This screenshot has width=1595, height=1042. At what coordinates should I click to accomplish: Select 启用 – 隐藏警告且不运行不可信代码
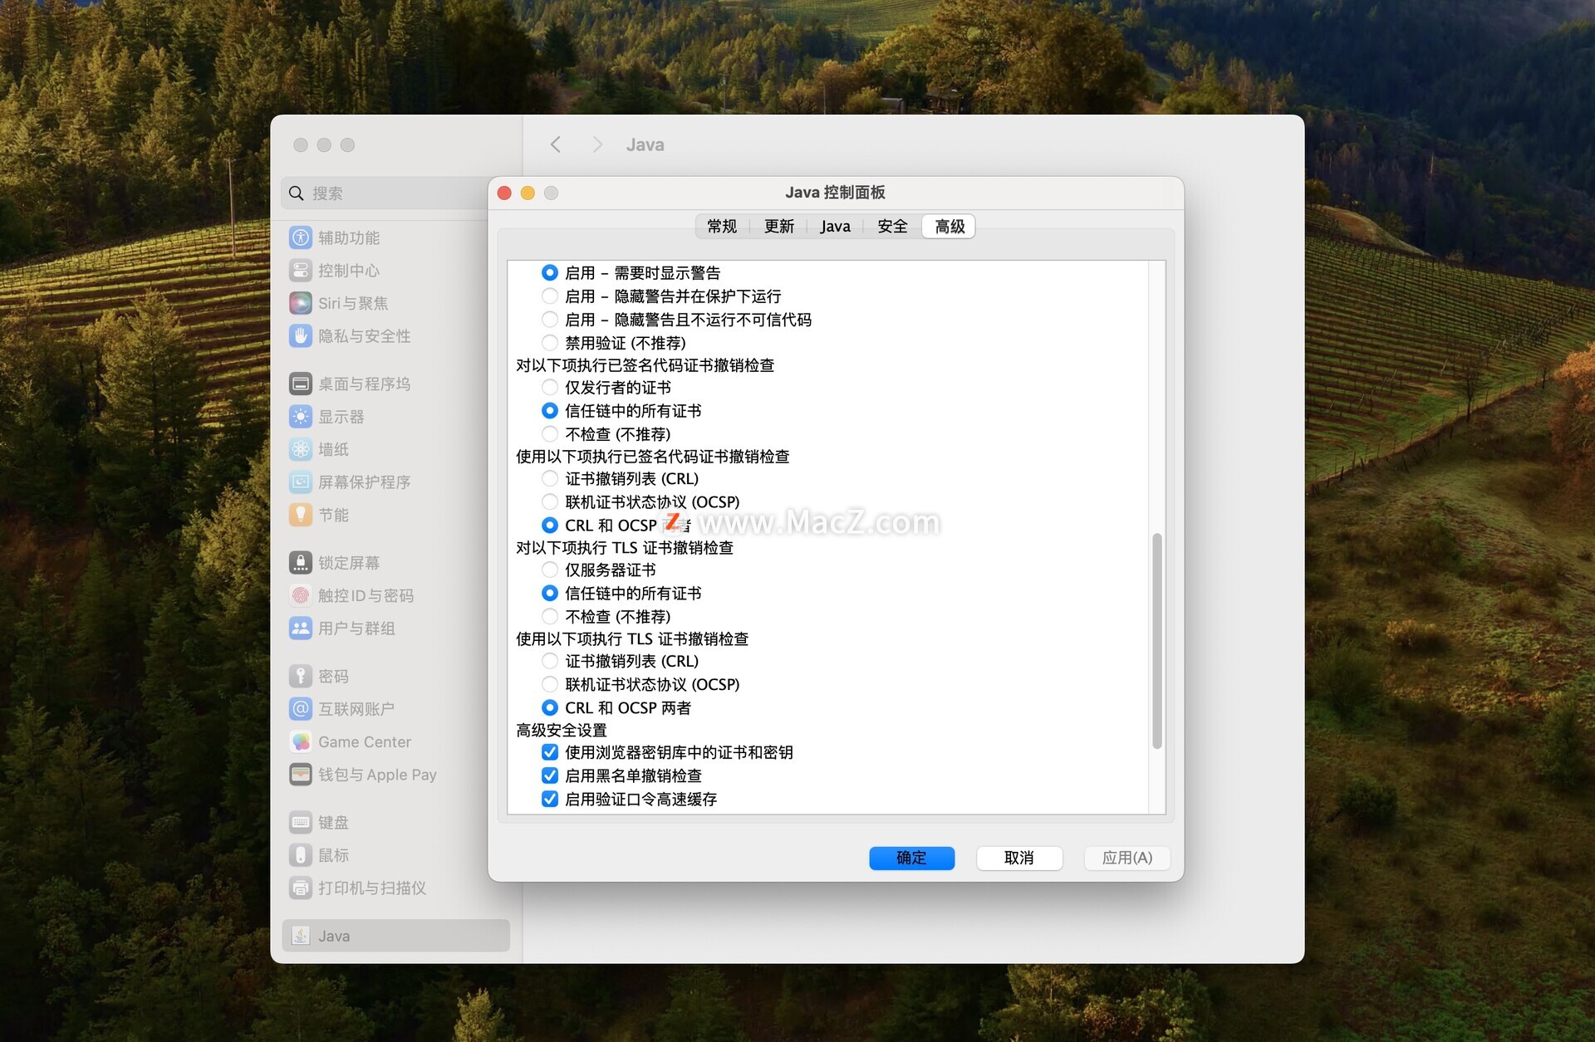pos(550,320)
